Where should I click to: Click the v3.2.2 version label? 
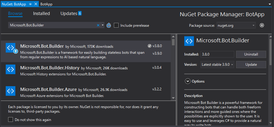pyautogui.click(x=157, y=89)
